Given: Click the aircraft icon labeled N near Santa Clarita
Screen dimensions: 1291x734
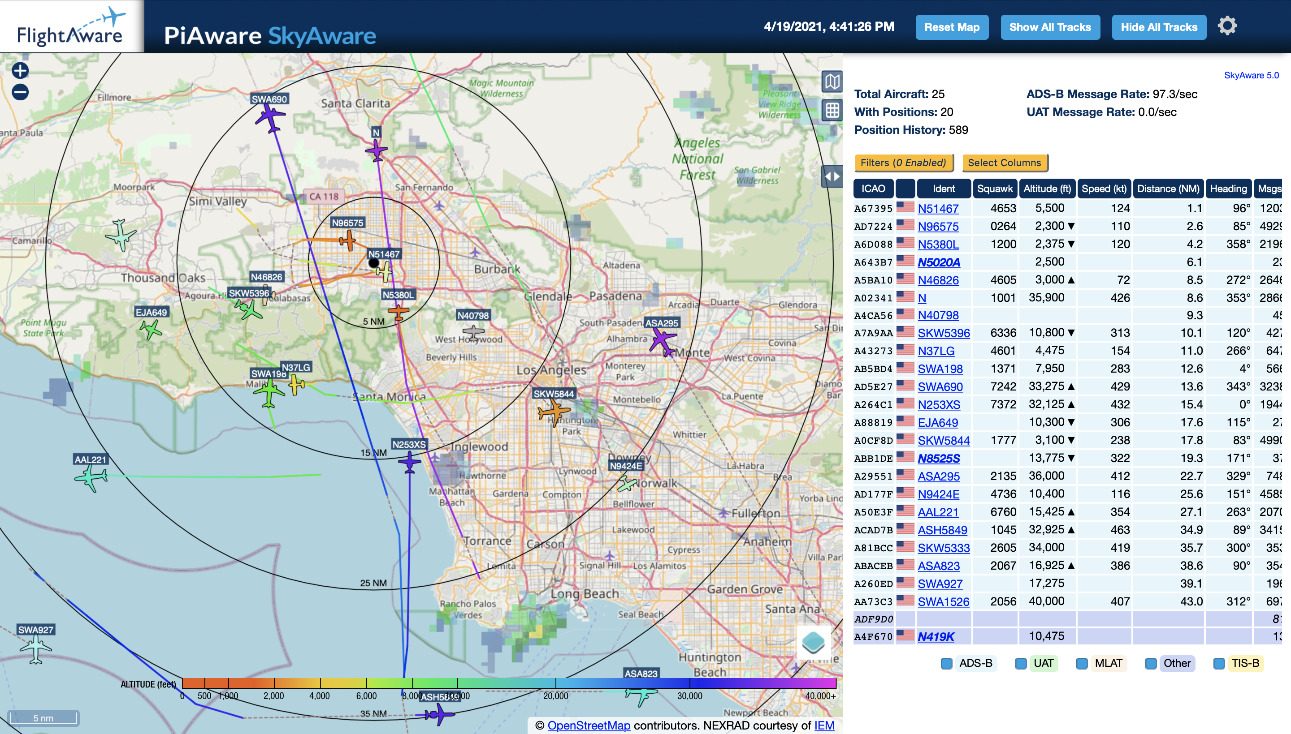Looking at the screenshot, I should tap(377, 150).
